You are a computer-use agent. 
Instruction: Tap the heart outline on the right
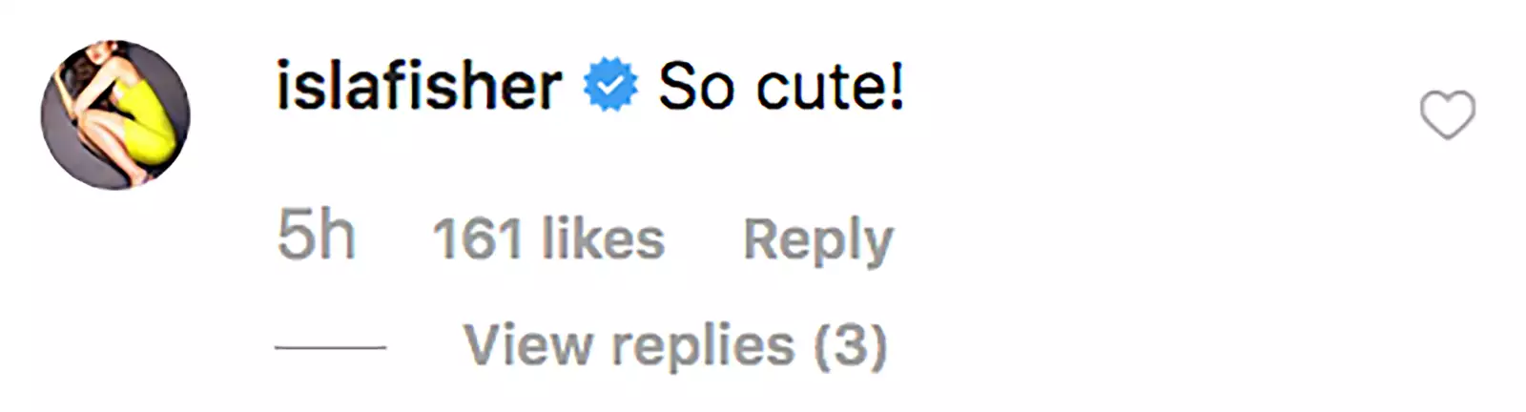(x=1447, y=115)
